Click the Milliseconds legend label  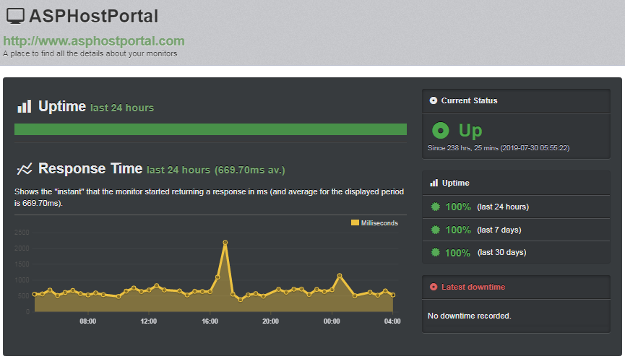pyautogui.click(x=379, y=223)
